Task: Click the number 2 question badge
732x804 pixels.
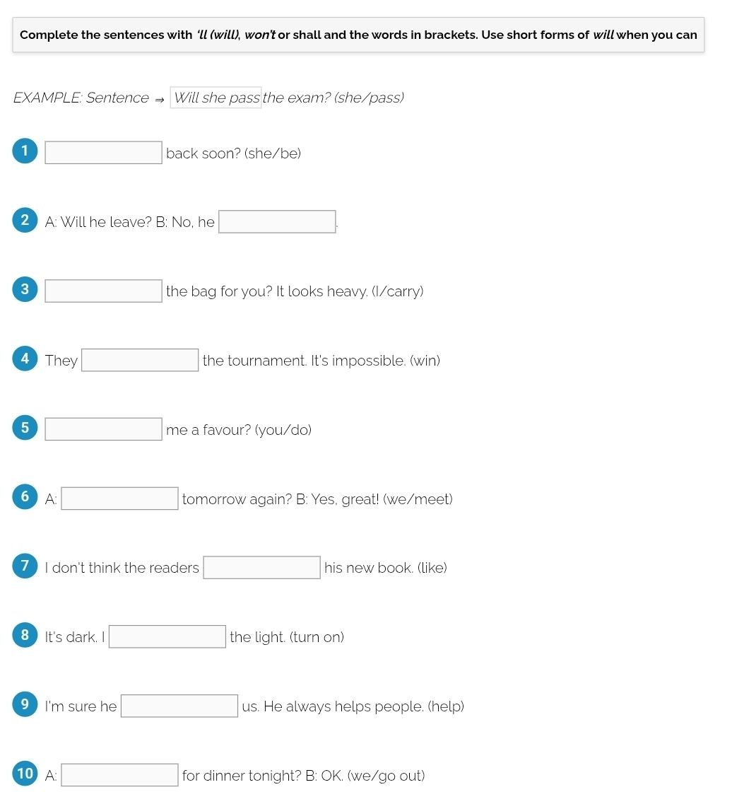Action: click(x=25, y=220)
